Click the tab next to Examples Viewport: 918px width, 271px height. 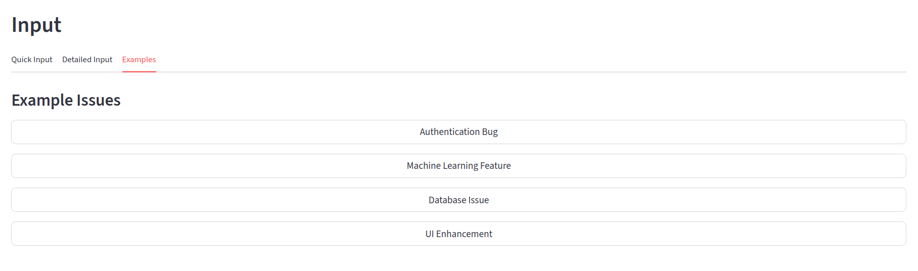coord(87,60)
